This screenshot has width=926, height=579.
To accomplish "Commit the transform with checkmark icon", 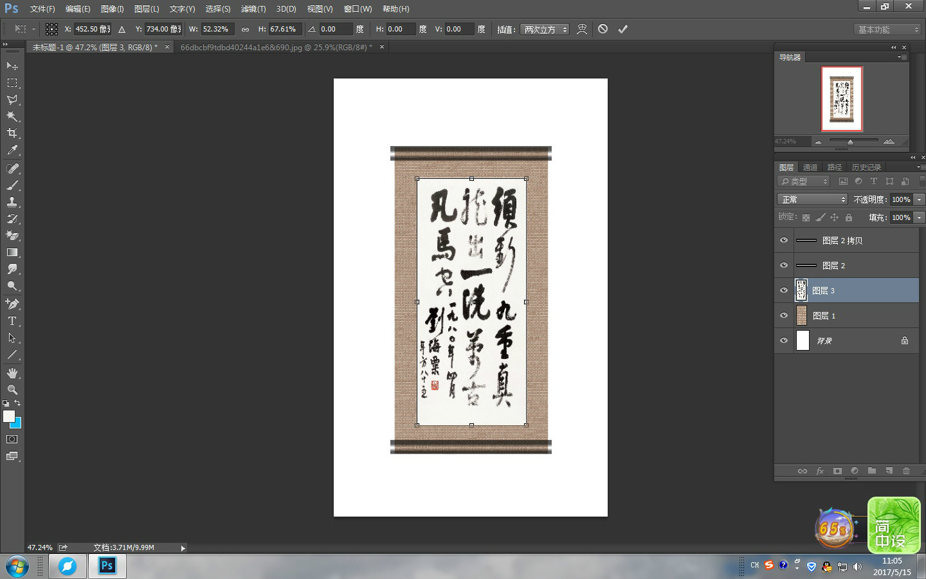I will pos(622,29).
